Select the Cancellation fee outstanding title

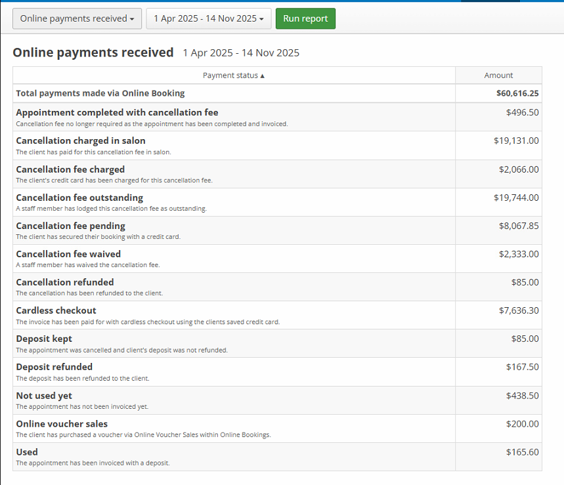[79, 198]
